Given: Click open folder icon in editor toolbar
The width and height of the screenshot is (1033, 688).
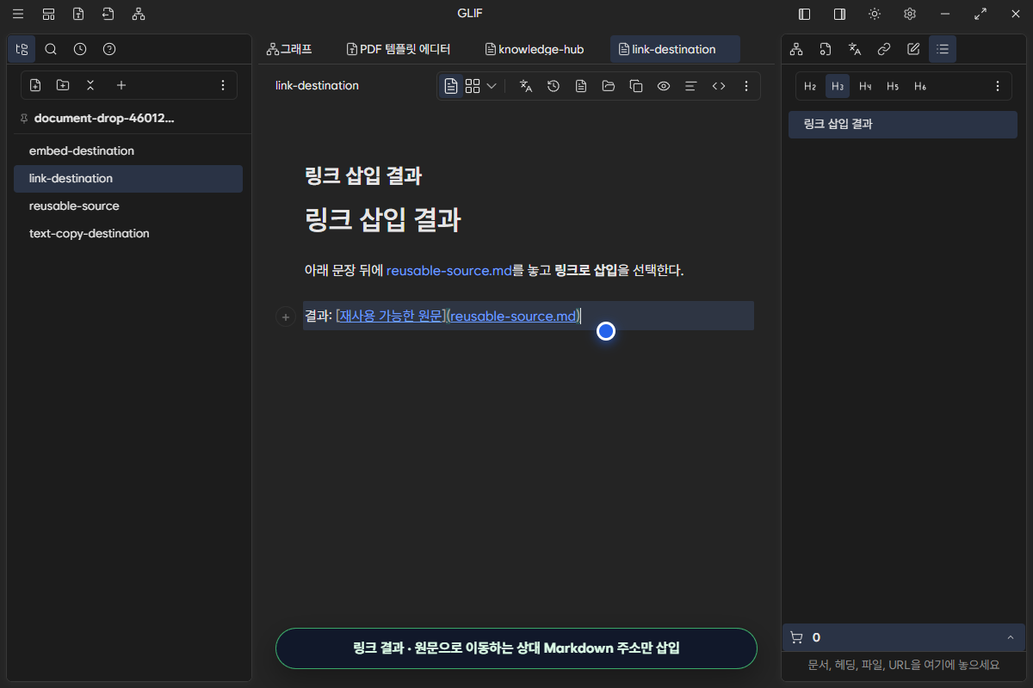Looking at the screenshot, I should [609, 86].
